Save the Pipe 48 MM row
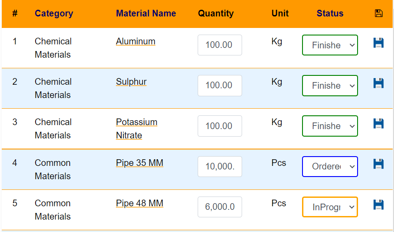This screenshot has height=232, width=394. pyautogui.click(x=378, y=204)
